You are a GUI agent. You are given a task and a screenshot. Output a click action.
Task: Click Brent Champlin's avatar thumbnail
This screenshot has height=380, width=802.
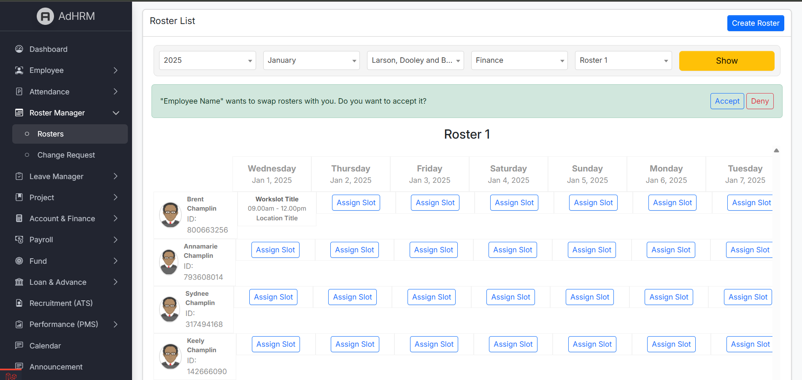(x=170, y=214)
